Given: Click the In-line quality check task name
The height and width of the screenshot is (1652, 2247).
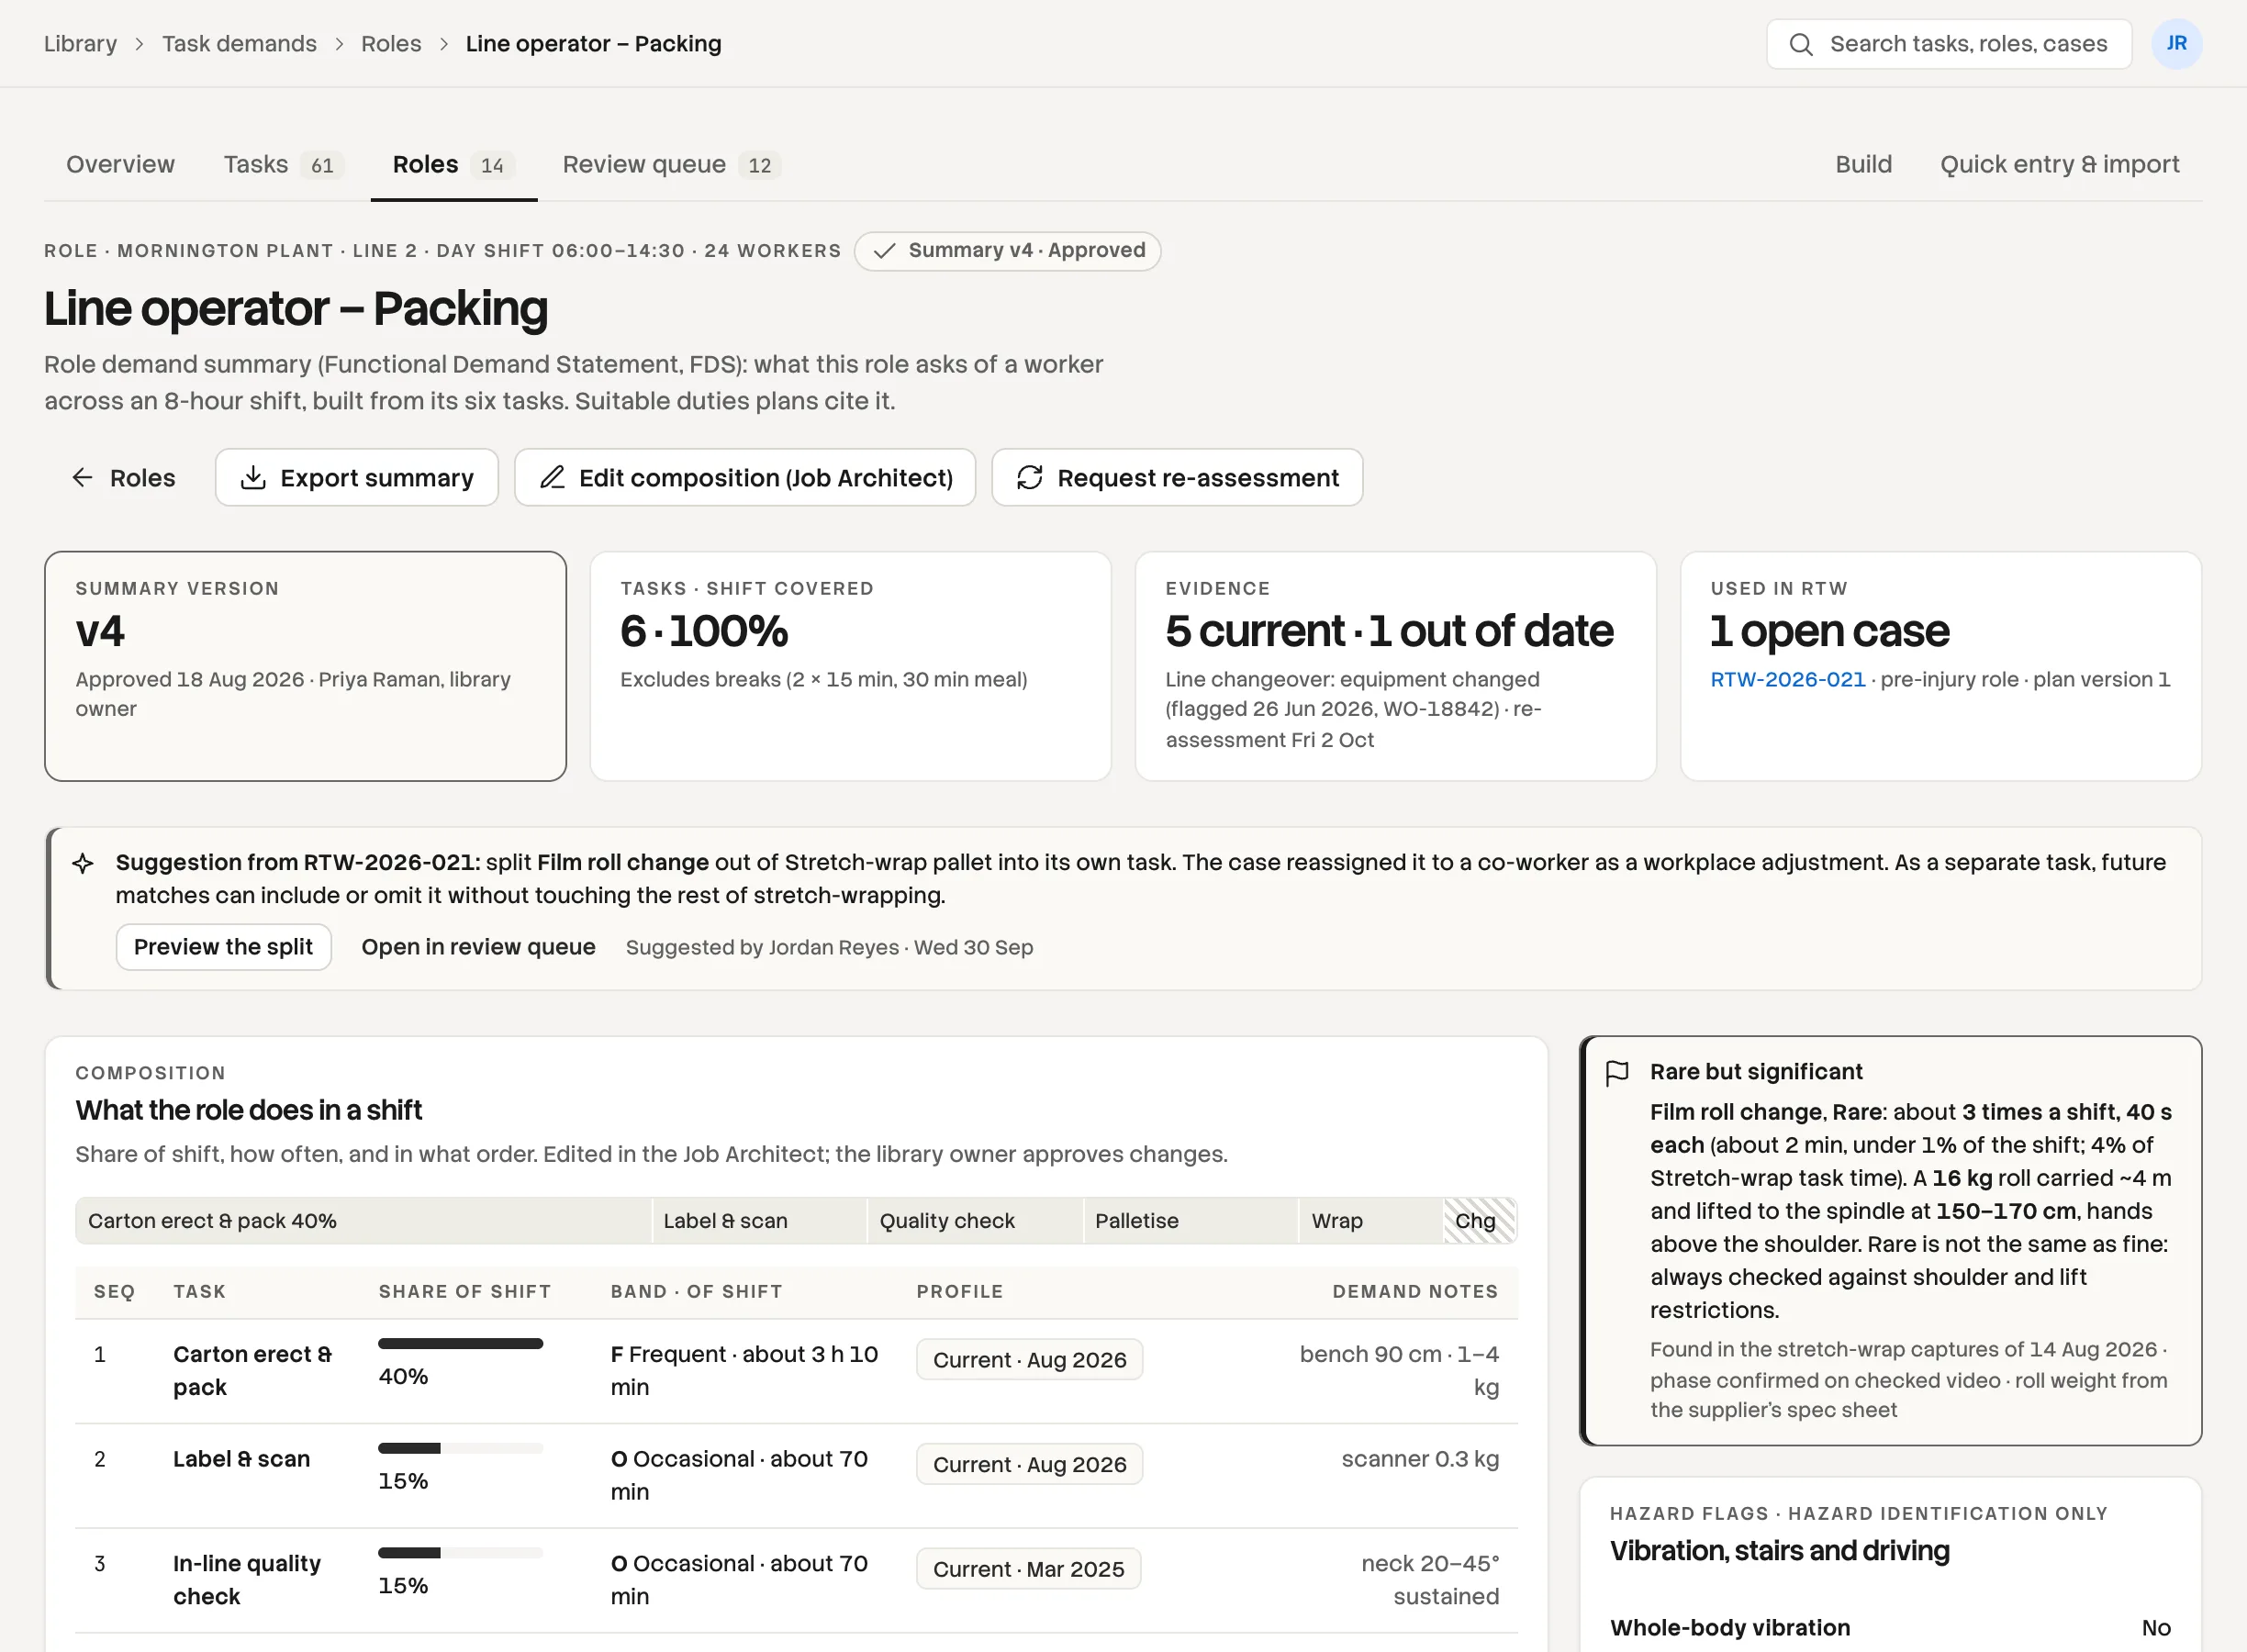Looking at the screenshot, I should (x=246, y=1580).
